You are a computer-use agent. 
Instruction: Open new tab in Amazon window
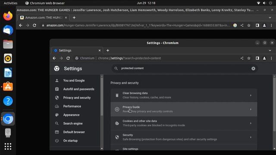click(x=74, y=18)
